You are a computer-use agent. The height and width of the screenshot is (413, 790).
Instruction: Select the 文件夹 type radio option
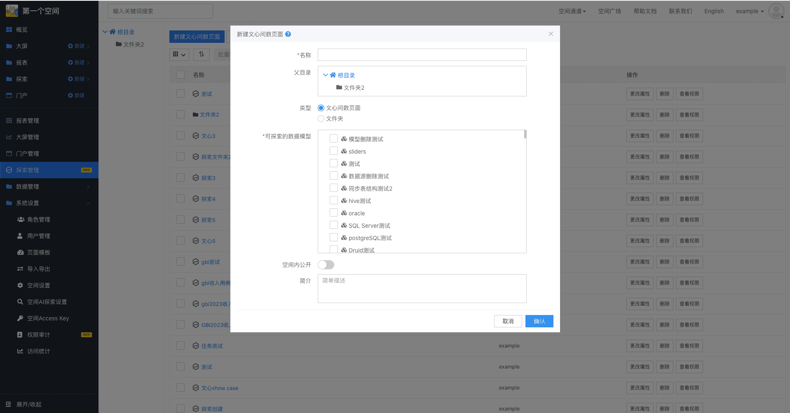pyautogui.click(x=321, y=119)
